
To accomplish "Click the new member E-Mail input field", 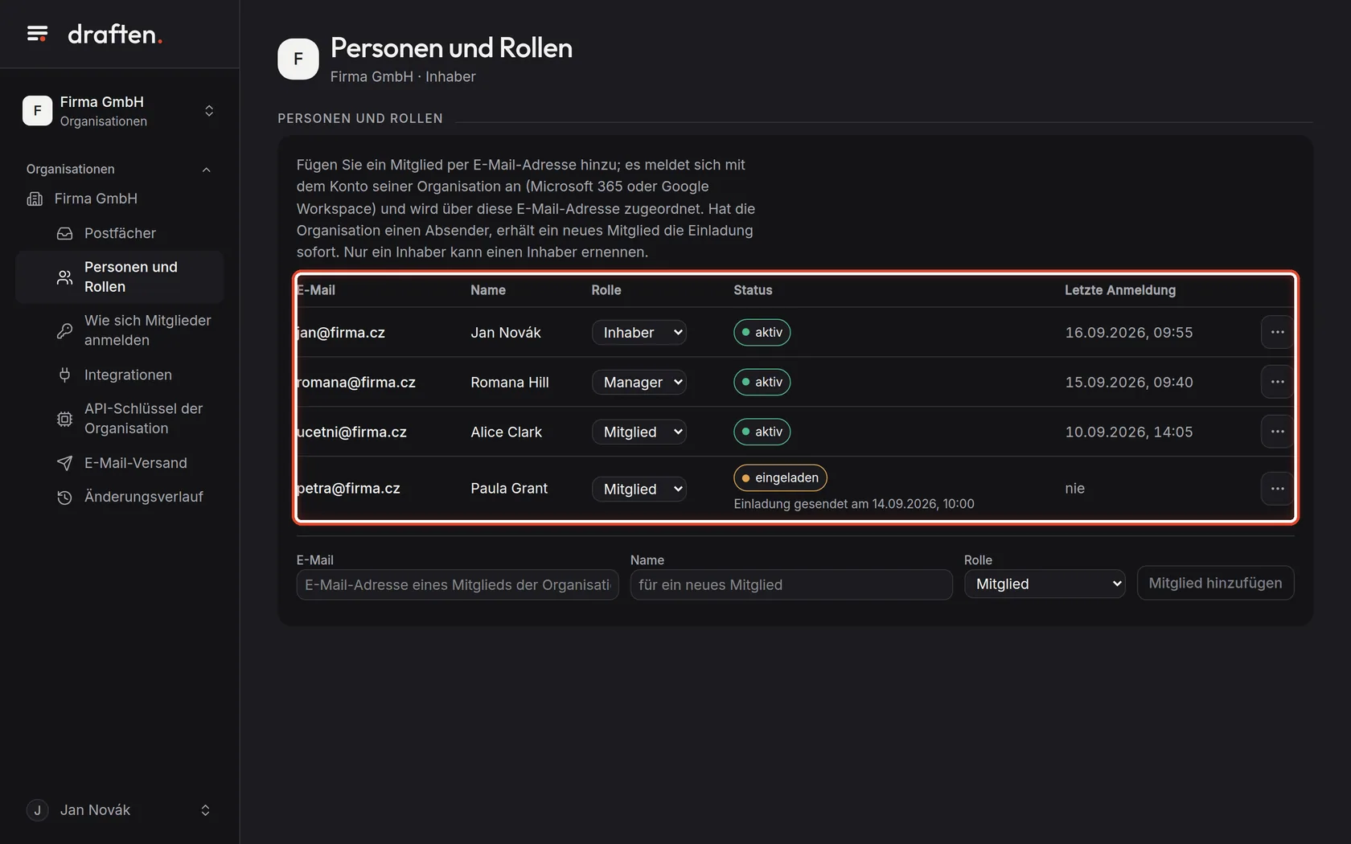I will pos(458,585).
